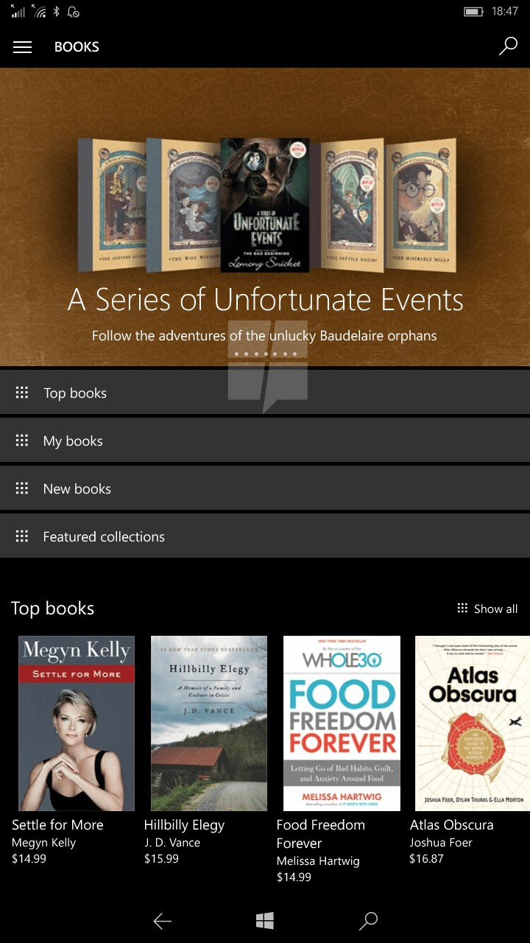
Task: Open Featured collections
Action: pyautogui.click(x=265, y=536)
